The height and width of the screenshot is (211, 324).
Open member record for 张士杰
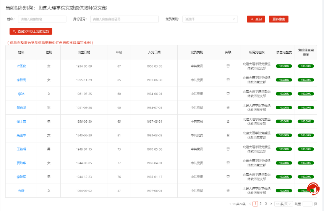pos(21,121)
